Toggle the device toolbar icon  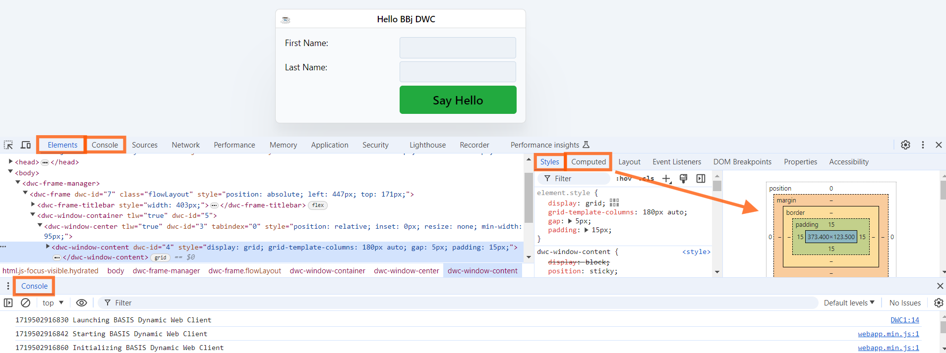pyautogui.click(x=26, y=145)
